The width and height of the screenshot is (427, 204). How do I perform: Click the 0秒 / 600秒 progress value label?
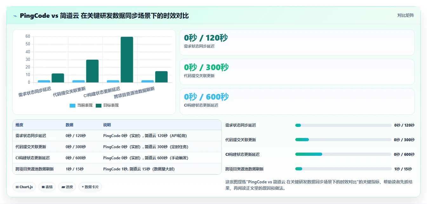404,154
